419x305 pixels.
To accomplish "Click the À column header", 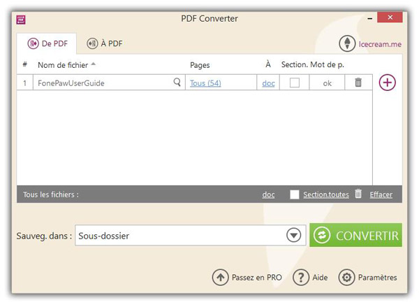I will tap(268, 64).
